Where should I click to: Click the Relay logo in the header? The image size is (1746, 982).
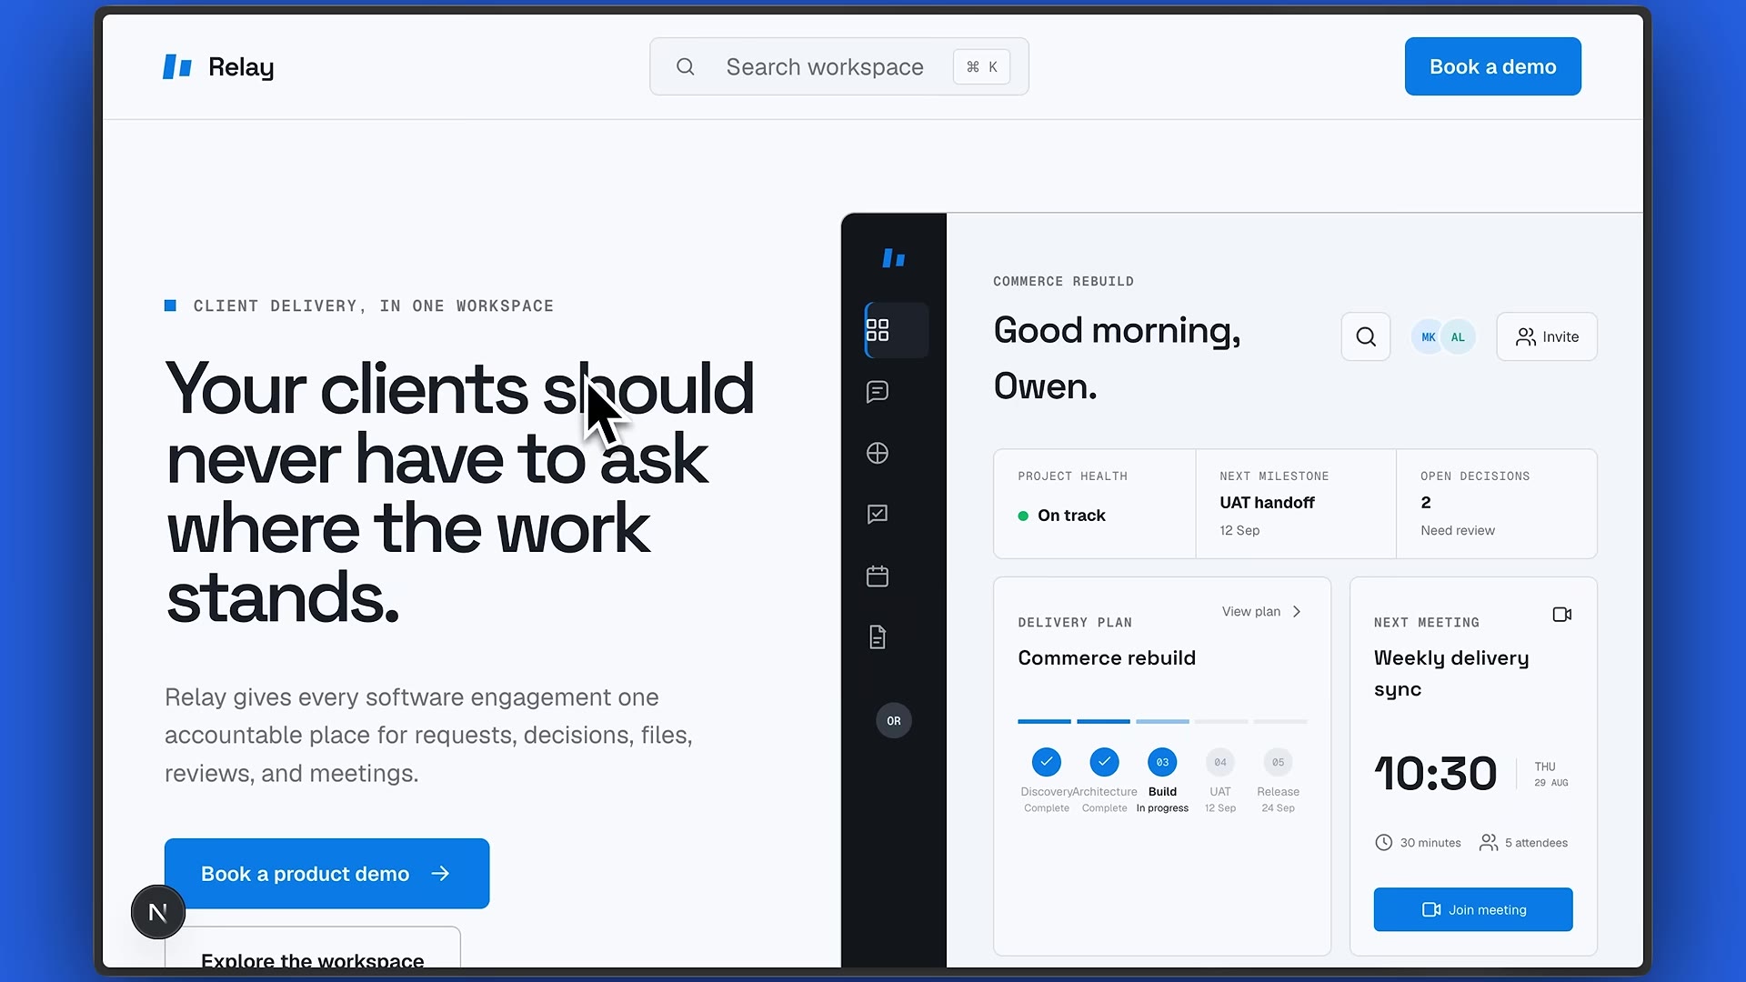(x=218, y=66)
